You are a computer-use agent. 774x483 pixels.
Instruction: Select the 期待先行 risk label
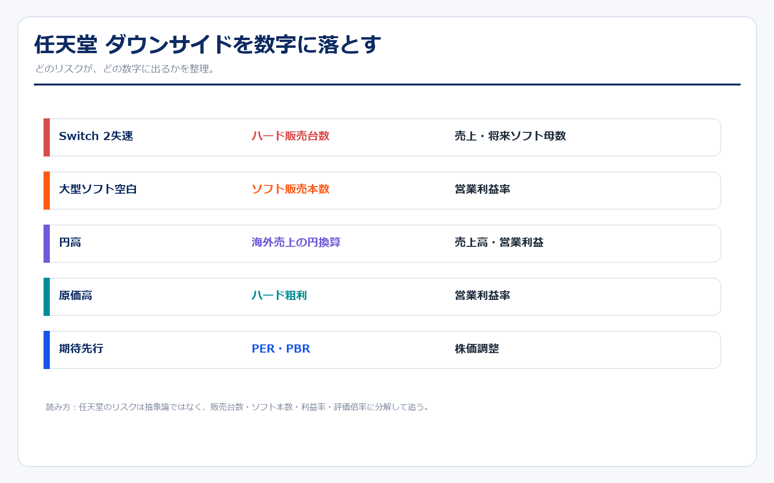81,349
